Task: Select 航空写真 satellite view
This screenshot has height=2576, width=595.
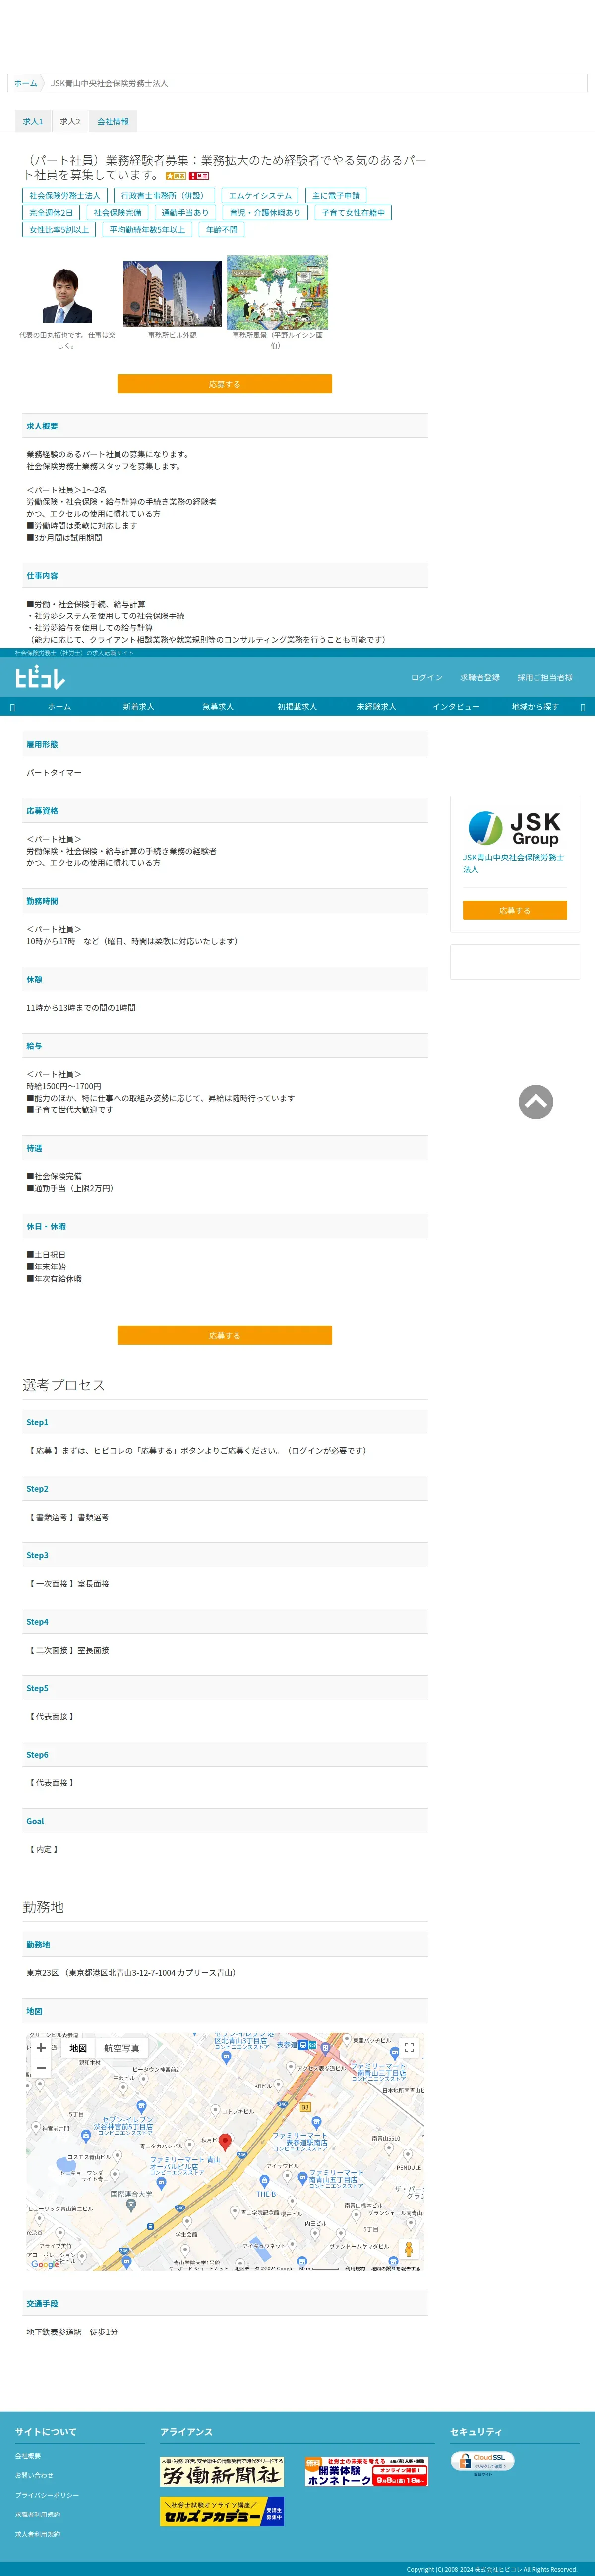Action: click(122, 2048)
